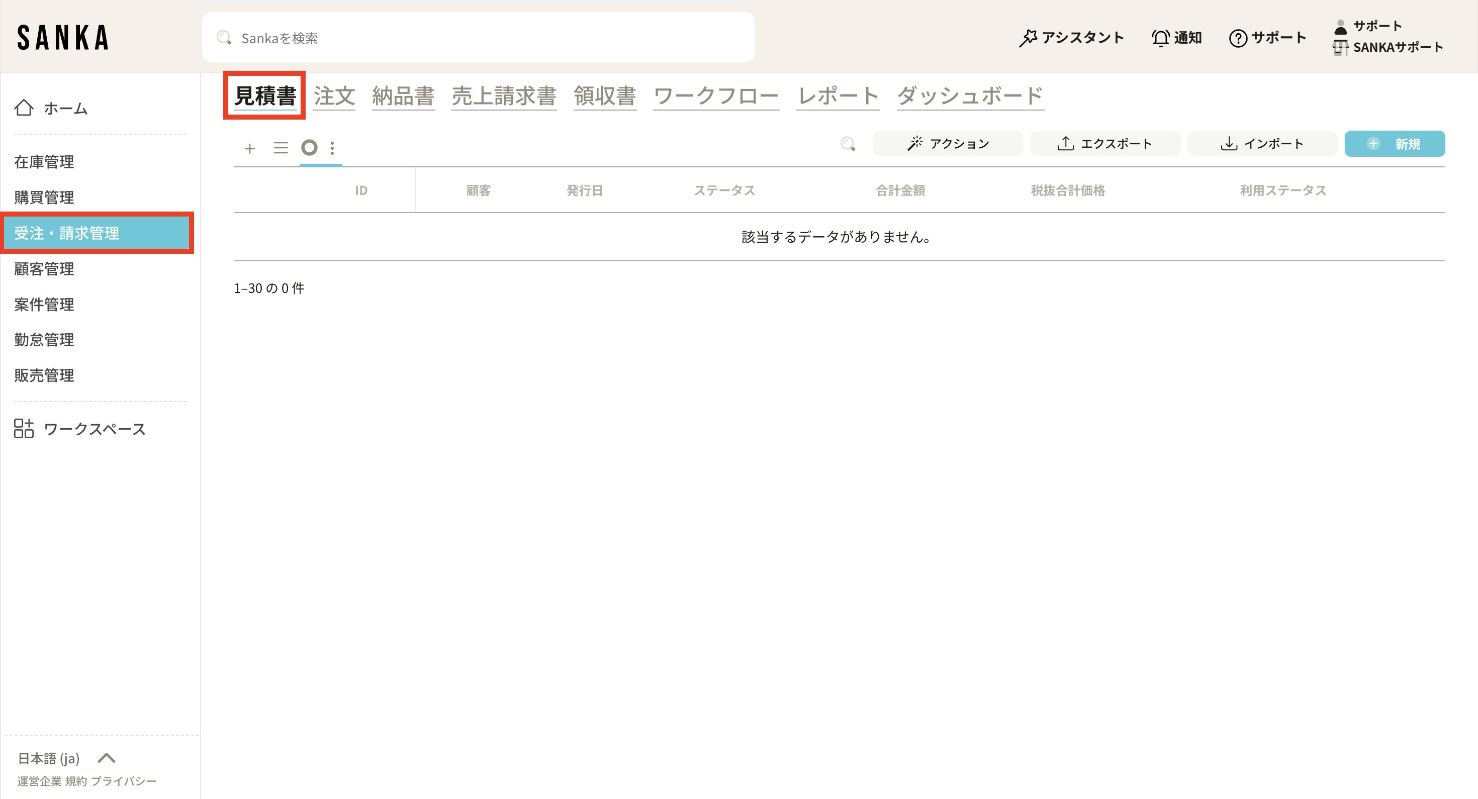1478x799 pixels.
Task: Click the エクスポート button
Action: [x=1104, y=143]
